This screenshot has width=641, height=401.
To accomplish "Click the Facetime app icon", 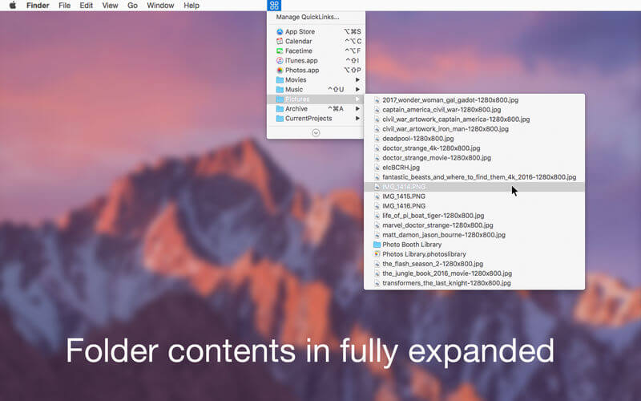I will tap(280, 51).
